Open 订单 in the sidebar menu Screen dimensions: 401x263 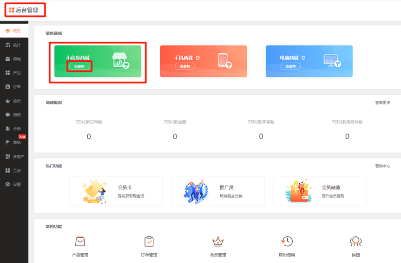click(x=13, y=87)
